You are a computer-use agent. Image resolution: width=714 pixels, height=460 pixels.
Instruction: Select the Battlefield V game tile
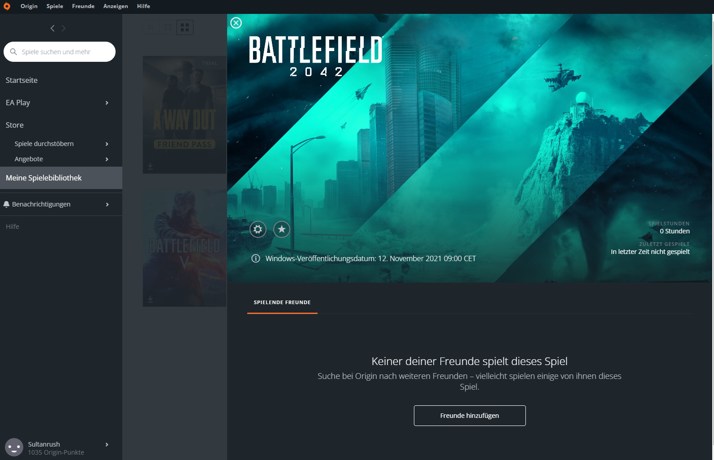(185, 248)
